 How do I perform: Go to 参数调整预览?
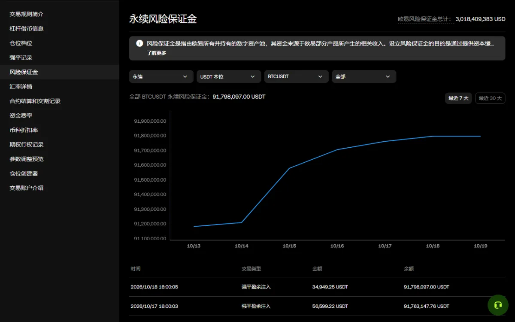(x=27, y=159)
